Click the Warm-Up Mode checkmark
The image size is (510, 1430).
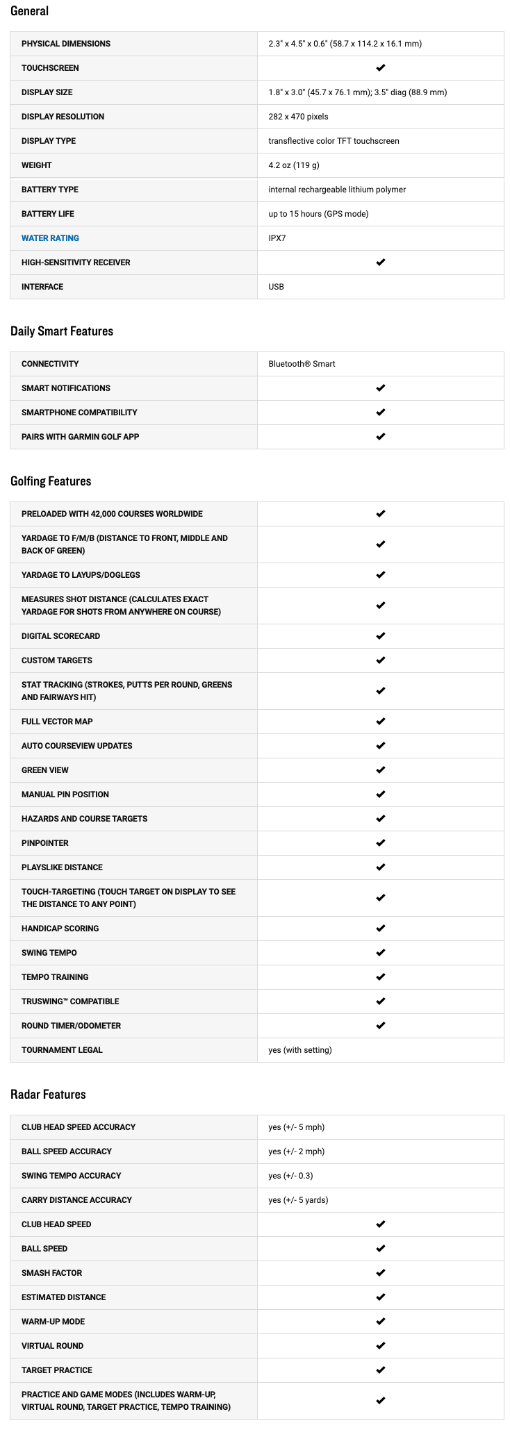pyautogui.click(x=380, y=1322)
